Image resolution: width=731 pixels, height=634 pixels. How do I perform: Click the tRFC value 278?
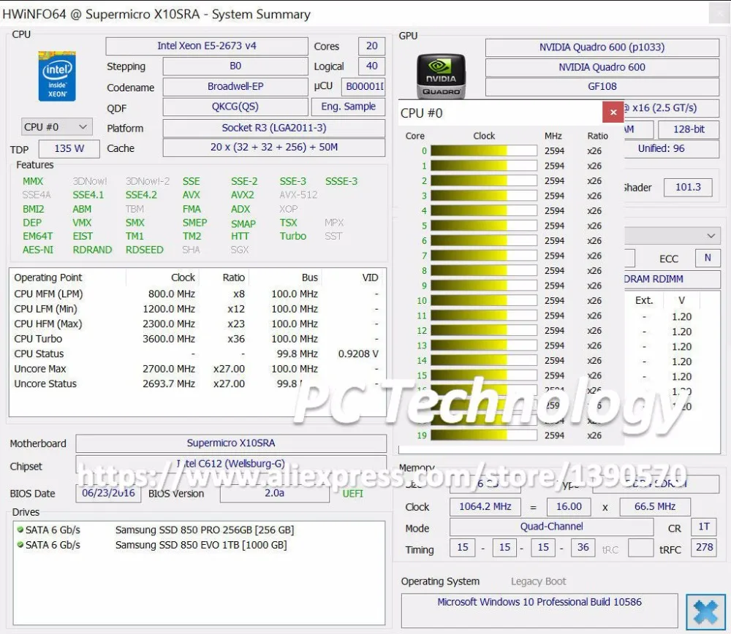pos(704,547)
